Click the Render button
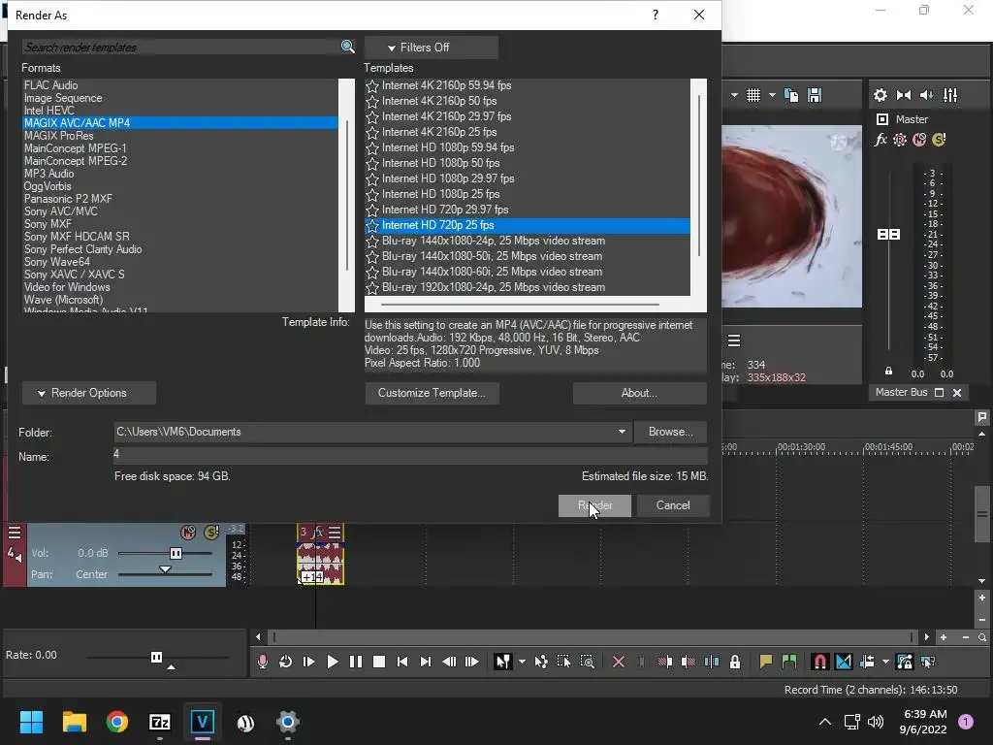Viewport: 993px width, 745px height. (x=594, y=505)
